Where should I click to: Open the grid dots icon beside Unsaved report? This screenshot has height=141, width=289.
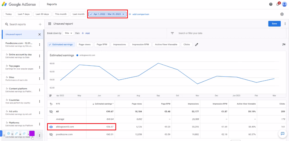pyautogui.click(x=49, y=24)
